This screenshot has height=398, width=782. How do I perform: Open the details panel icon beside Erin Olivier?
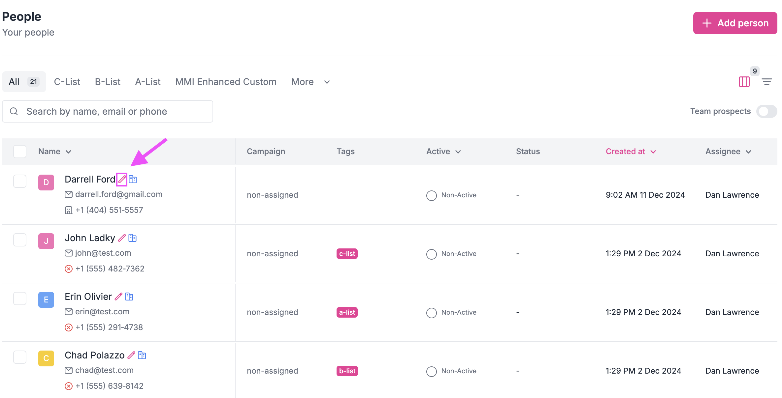click(129, 297)
